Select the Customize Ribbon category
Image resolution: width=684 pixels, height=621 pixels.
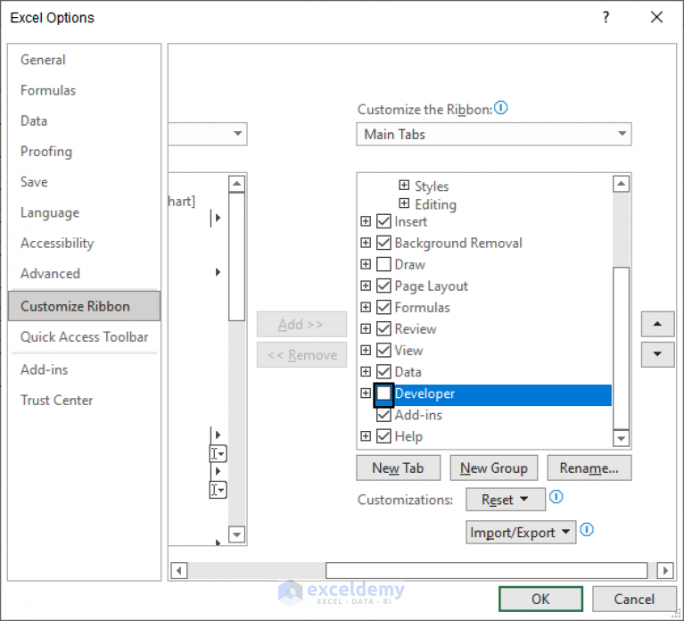[x=84, y=306]
